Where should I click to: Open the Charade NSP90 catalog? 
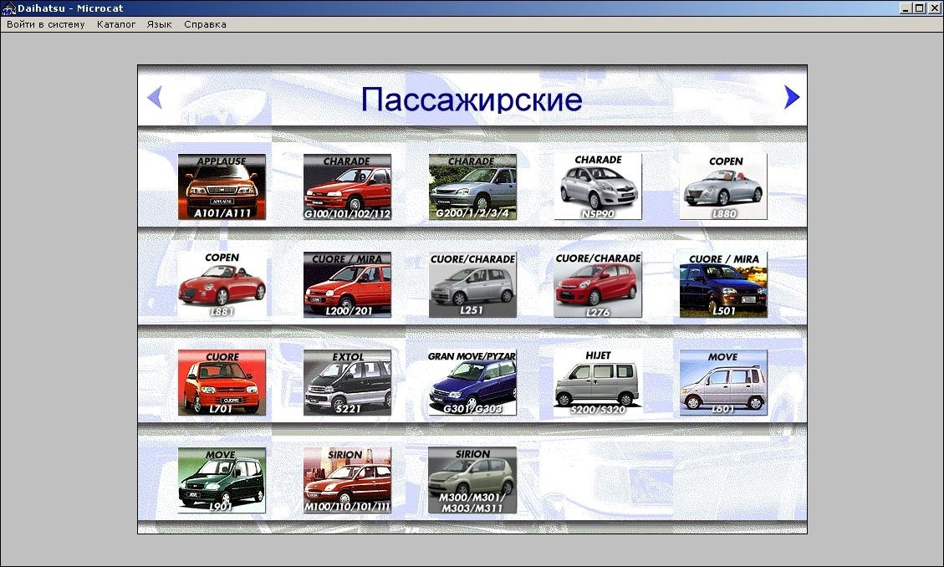click(x=598, y=186)
